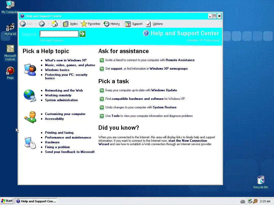
Task: Click green arrow beside compatible hardware and software
Action: click(x=102, y=99)
